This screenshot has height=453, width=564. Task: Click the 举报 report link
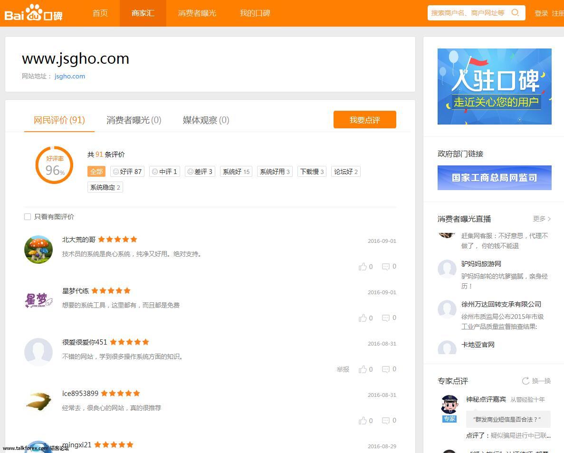[343, 369]
